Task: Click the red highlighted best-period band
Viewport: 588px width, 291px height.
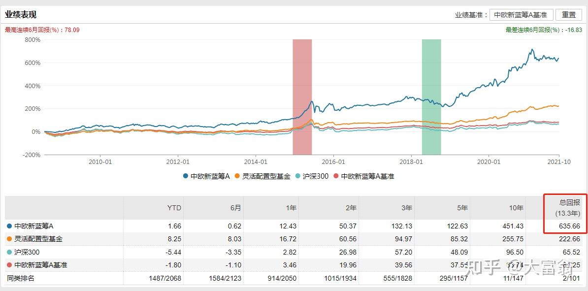Action: click(302, 97)
